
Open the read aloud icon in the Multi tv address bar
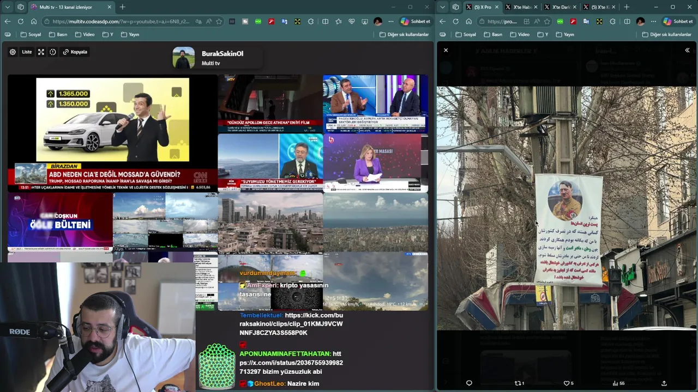(208, 21)
